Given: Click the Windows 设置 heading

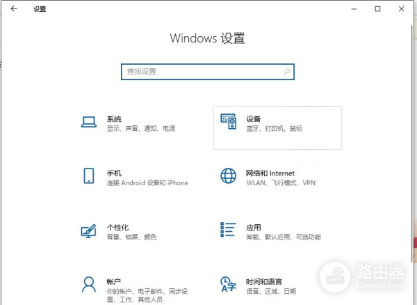Looking at the screenshot, I should 207,38.
